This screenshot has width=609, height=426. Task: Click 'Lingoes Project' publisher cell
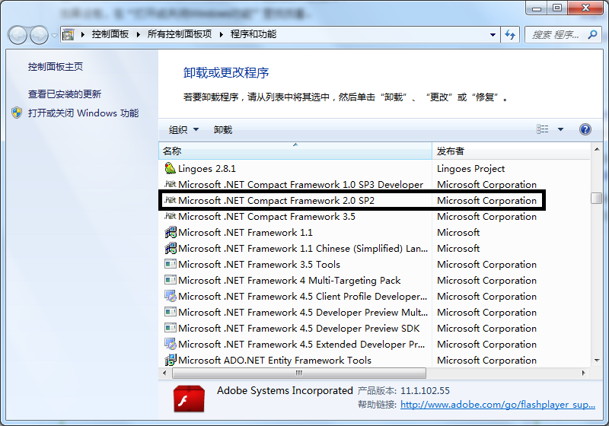(x=470, y=169)
